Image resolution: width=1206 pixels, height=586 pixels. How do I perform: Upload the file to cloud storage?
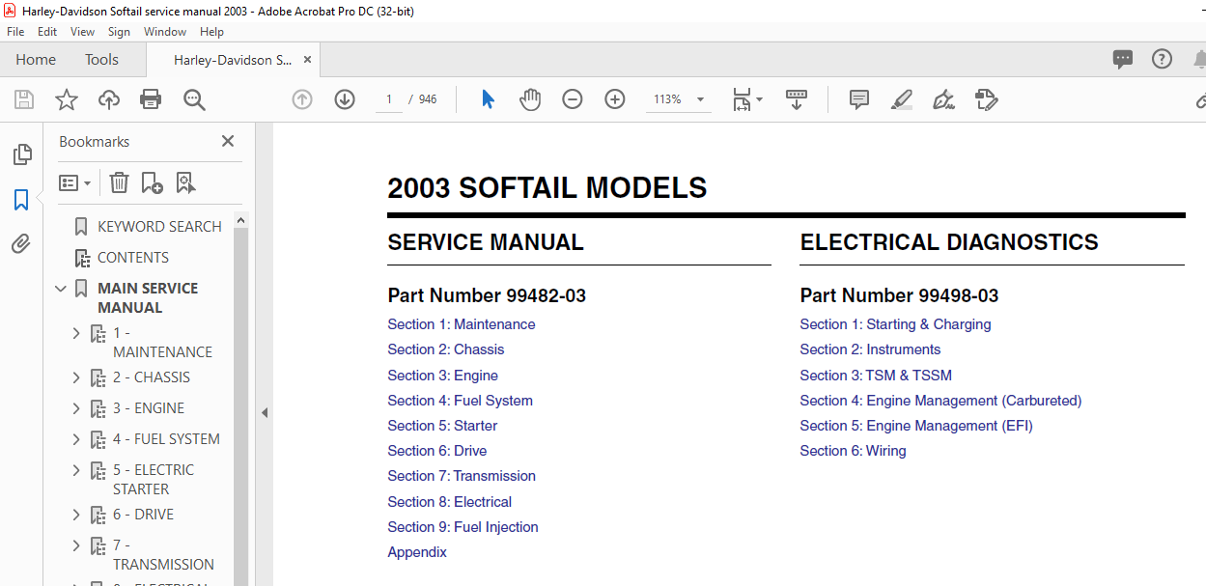[108, 99]
